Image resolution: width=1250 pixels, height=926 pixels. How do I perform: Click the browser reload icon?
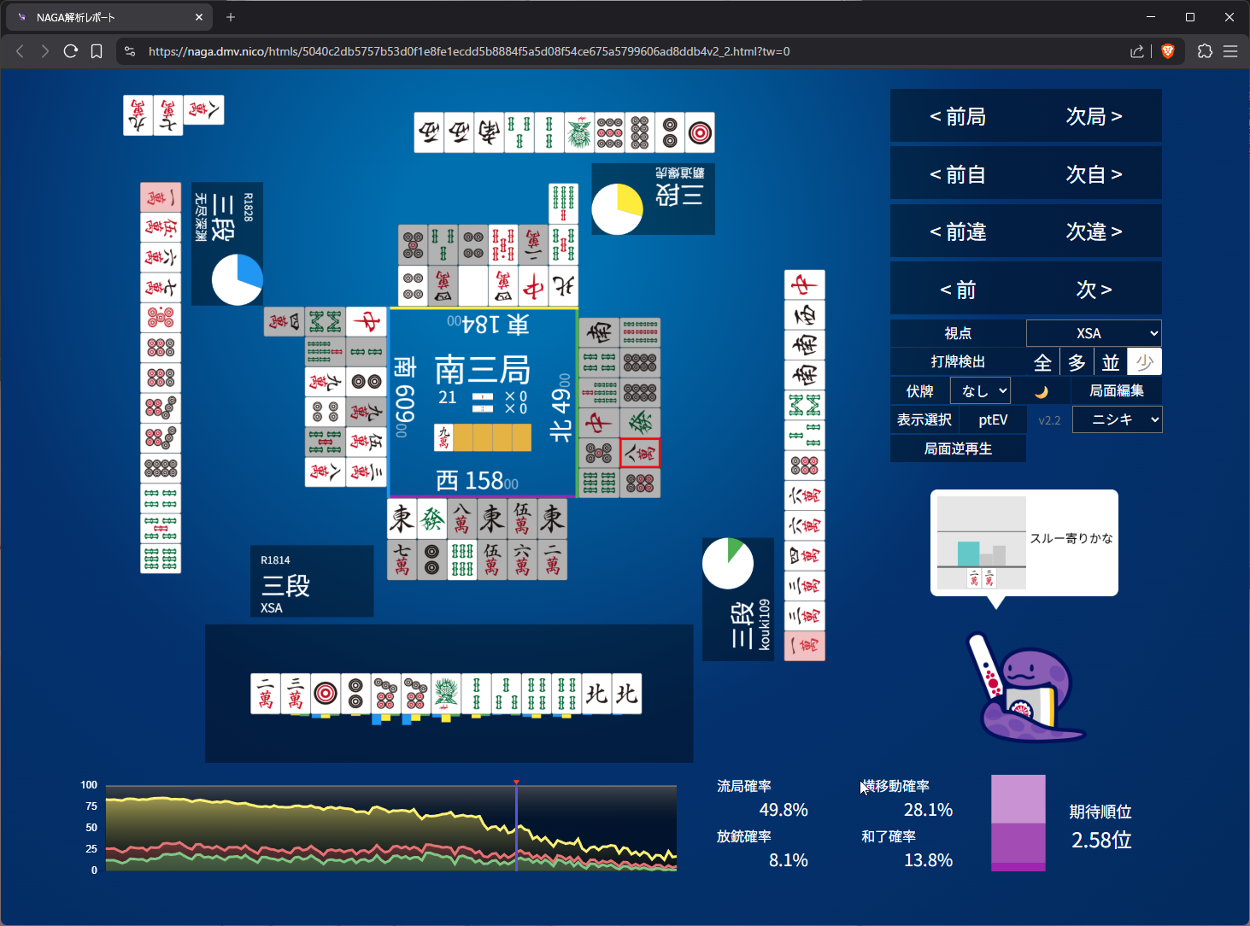coord(71,51)
